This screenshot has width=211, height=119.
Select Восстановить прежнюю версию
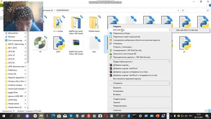[x=127, y=79]
